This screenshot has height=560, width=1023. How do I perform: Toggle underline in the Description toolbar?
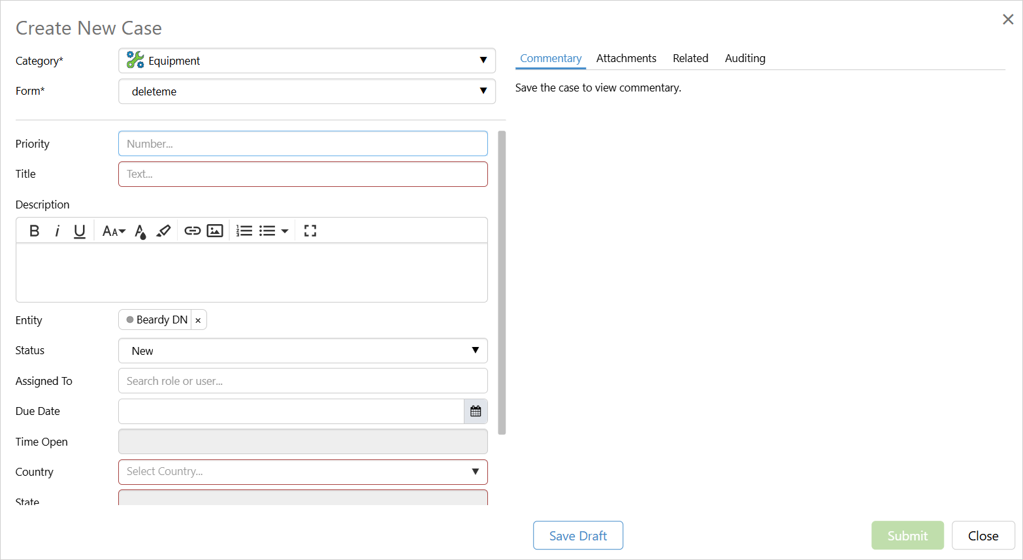click(x=80, y=231)
